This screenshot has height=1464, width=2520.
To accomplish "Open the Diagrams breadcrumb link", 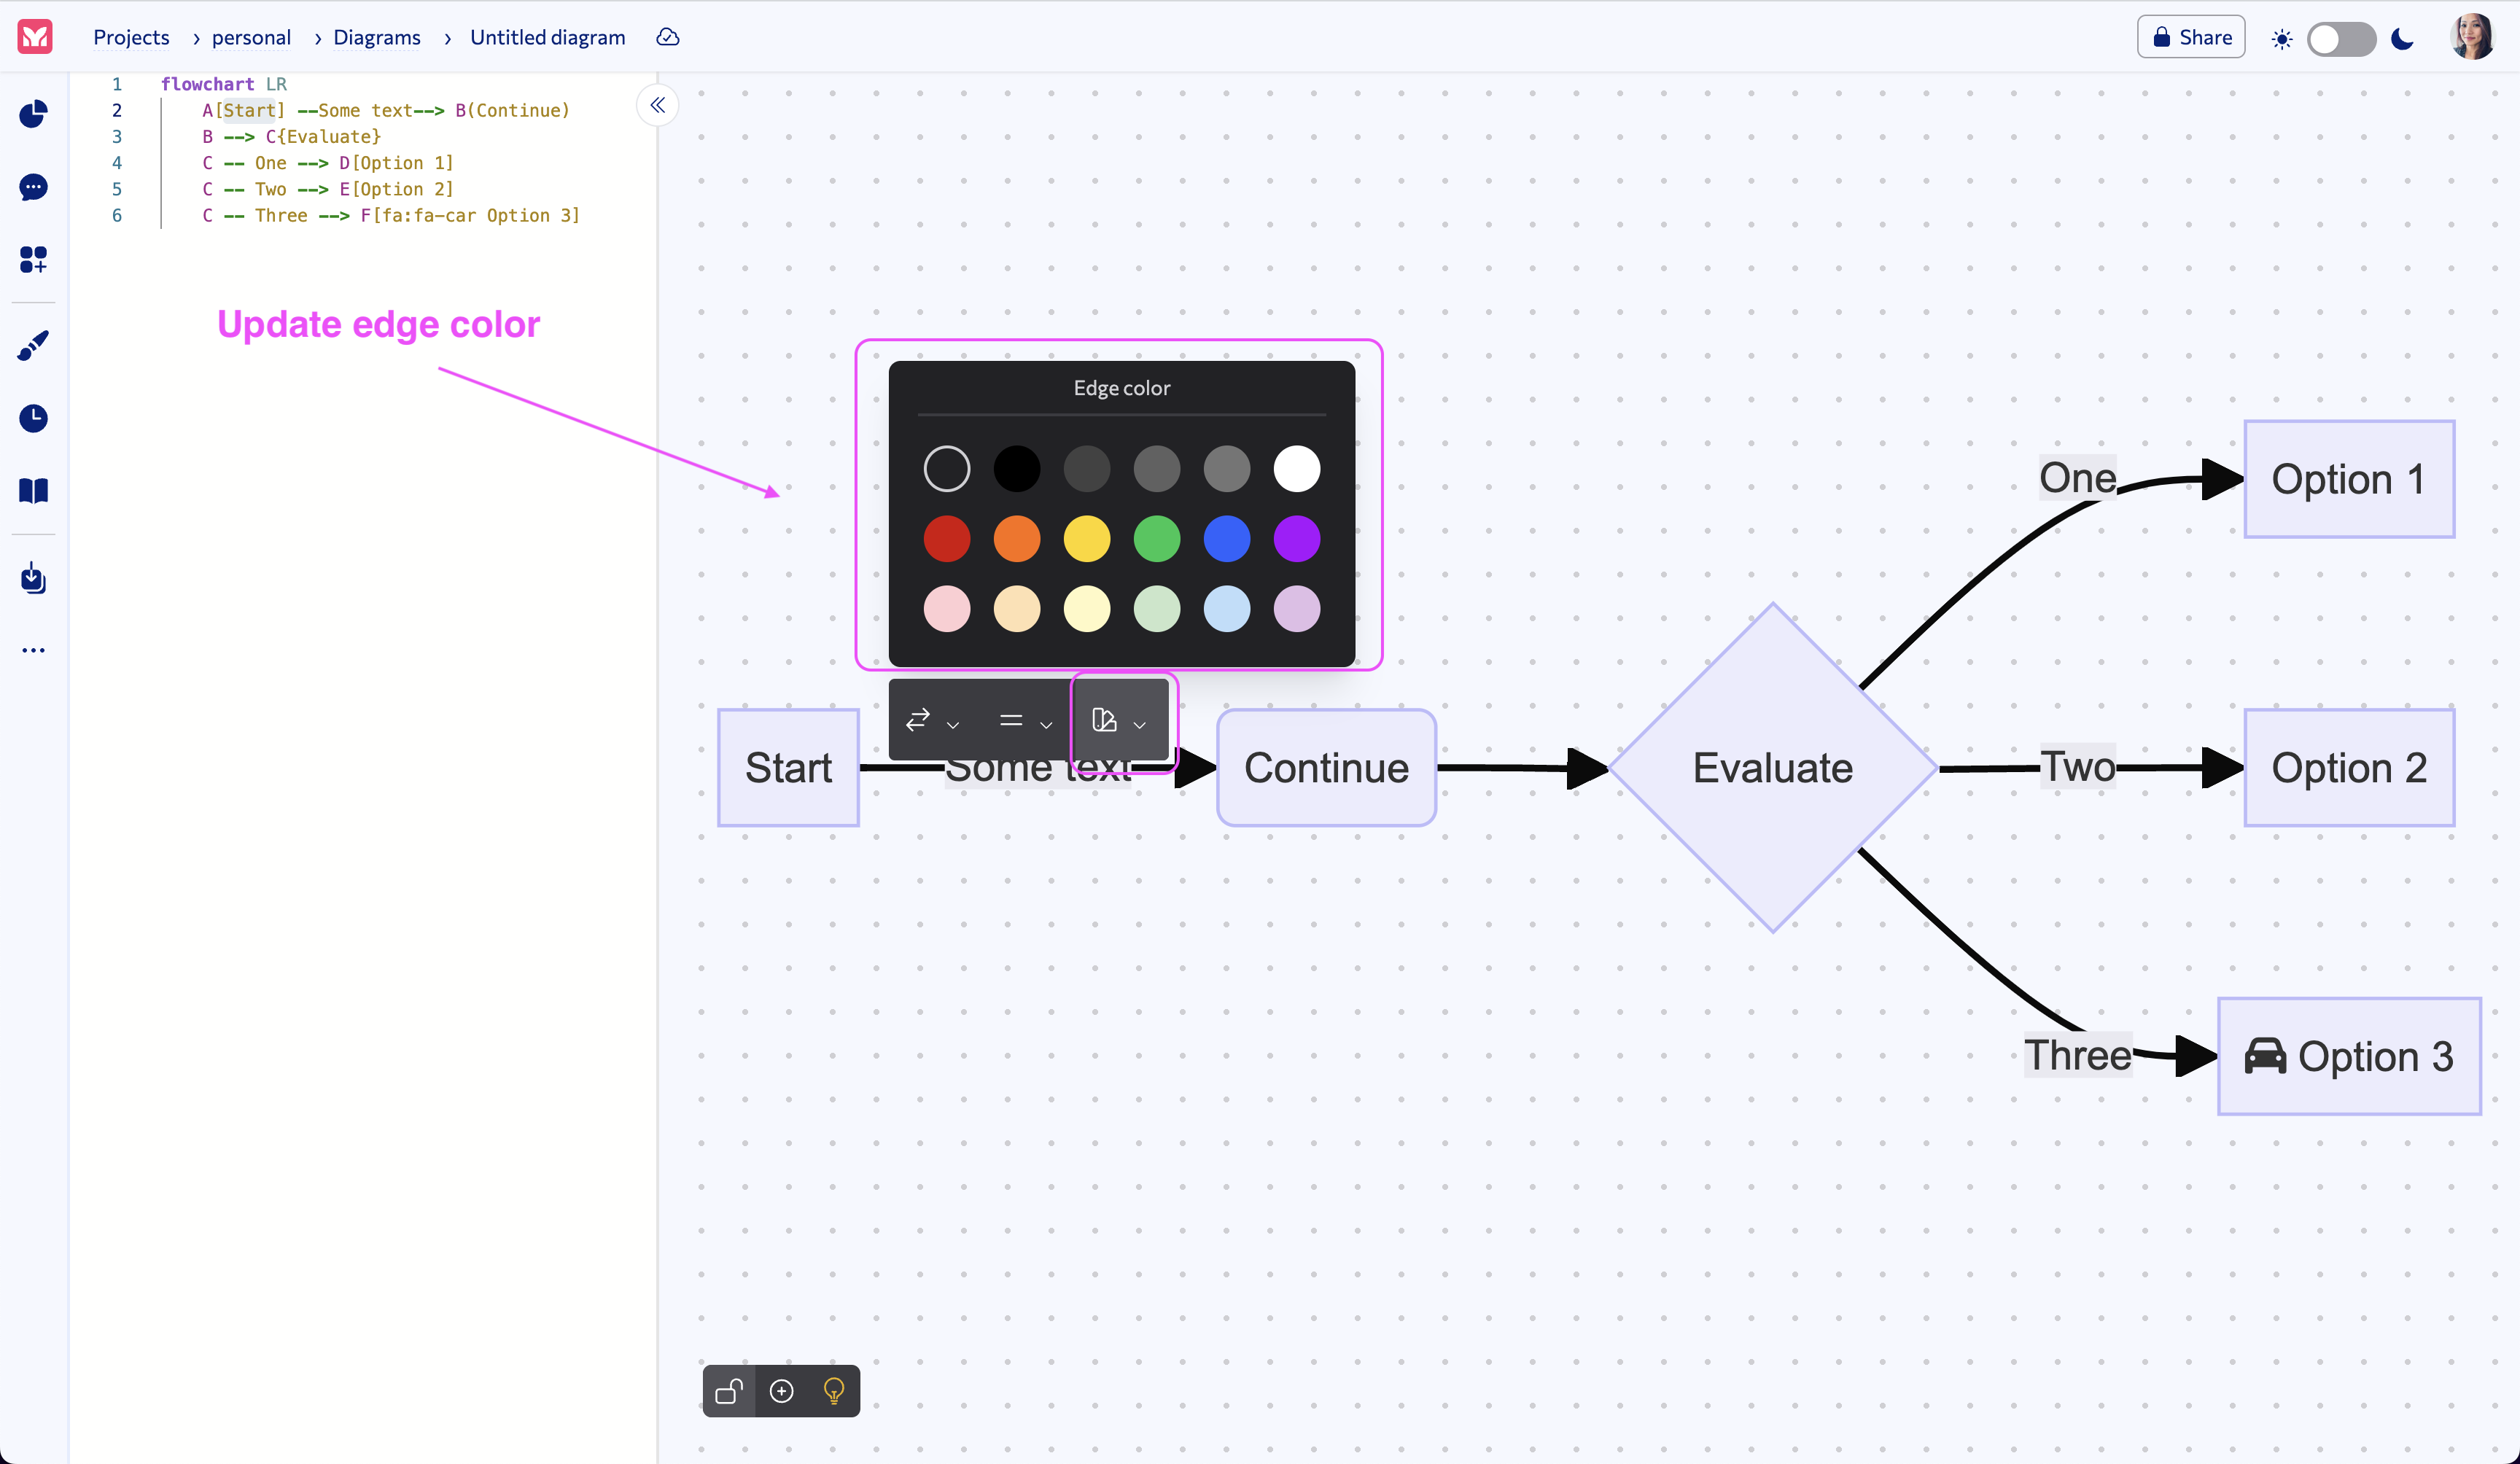I will 377,37.
